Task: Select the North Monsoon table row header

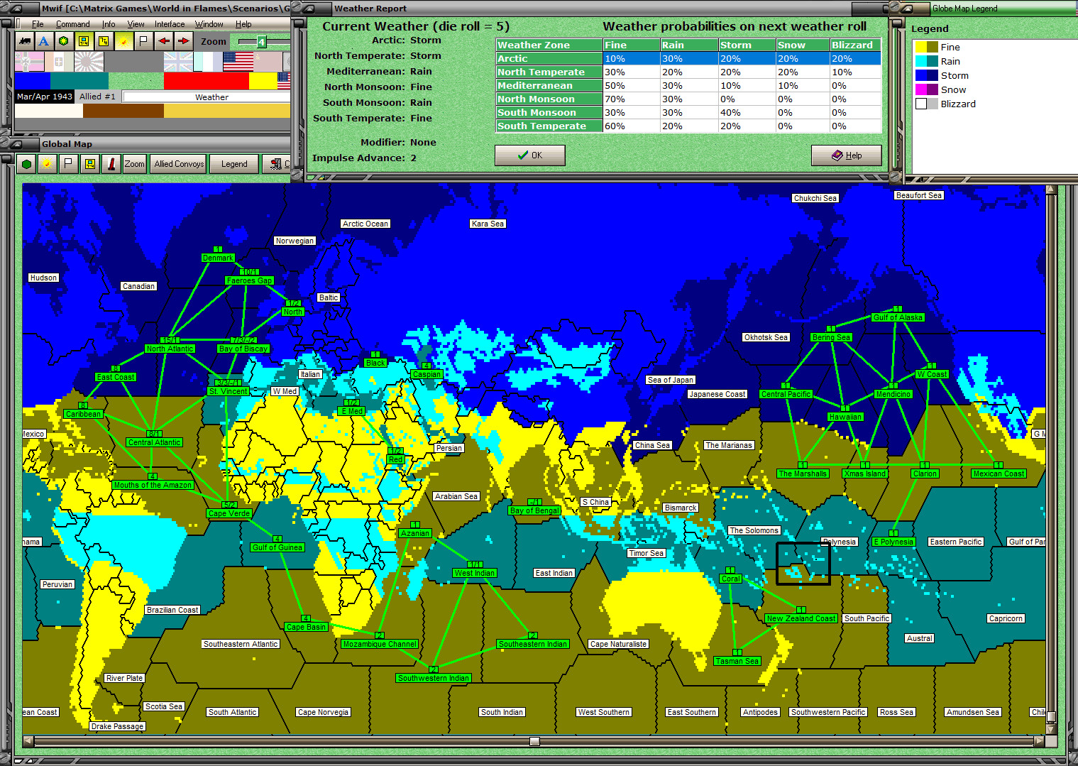Action: tap(549, 99)
